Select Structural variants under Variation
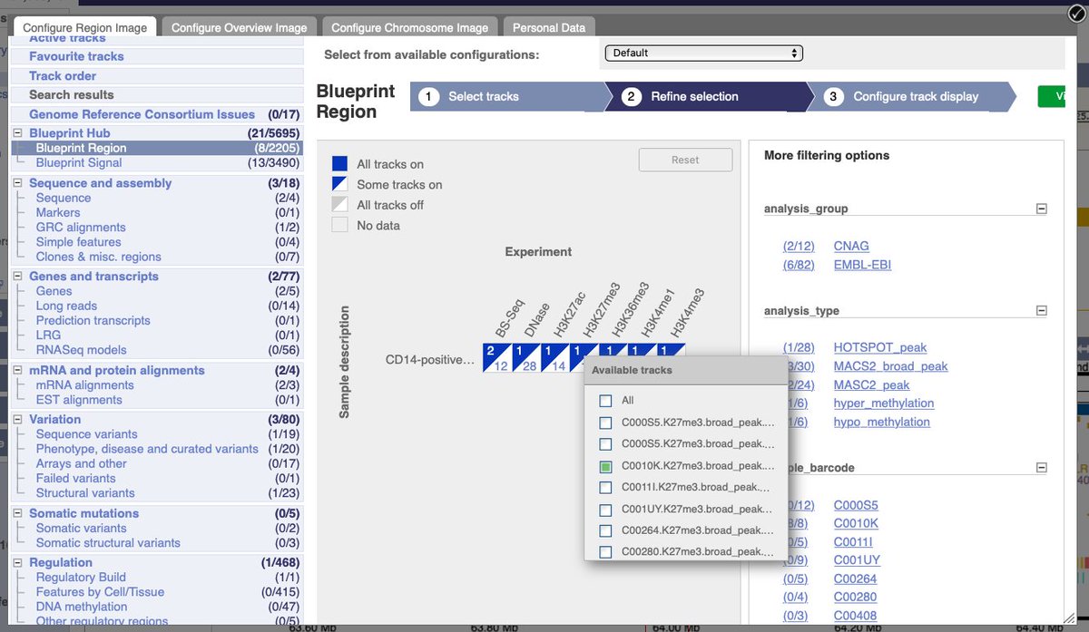The height and width of the screenshot is (632, 1089). [85, 493]
